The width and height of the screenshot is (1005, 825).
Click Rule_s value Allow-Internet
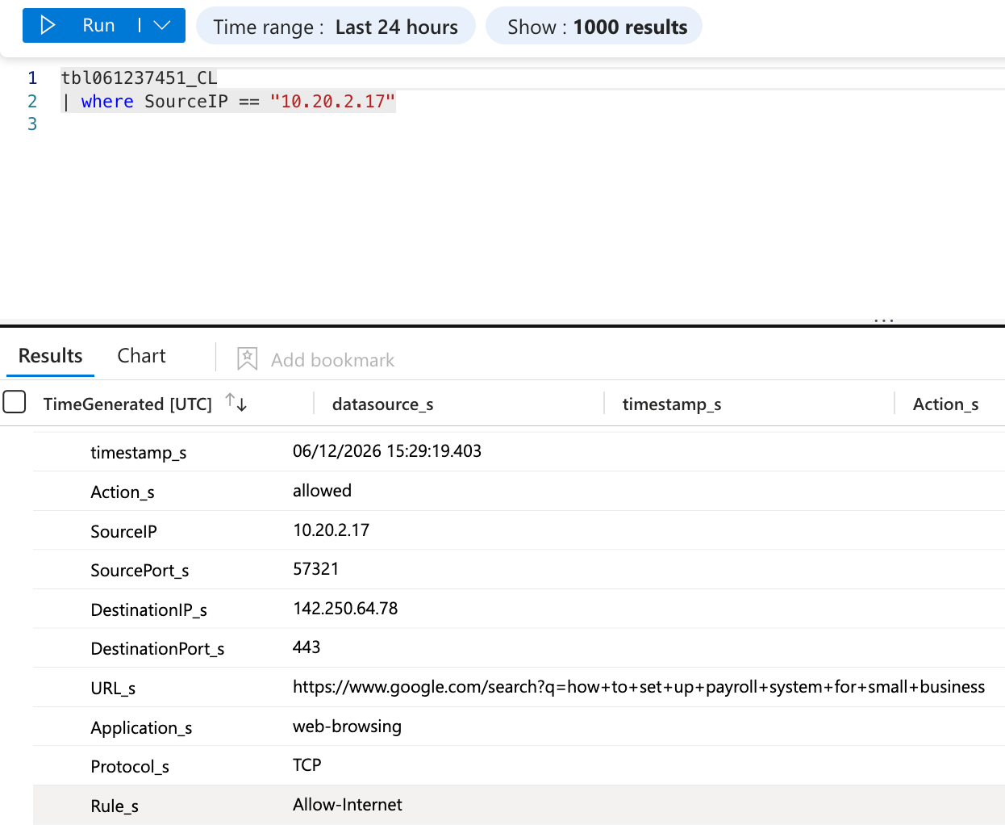347,805
